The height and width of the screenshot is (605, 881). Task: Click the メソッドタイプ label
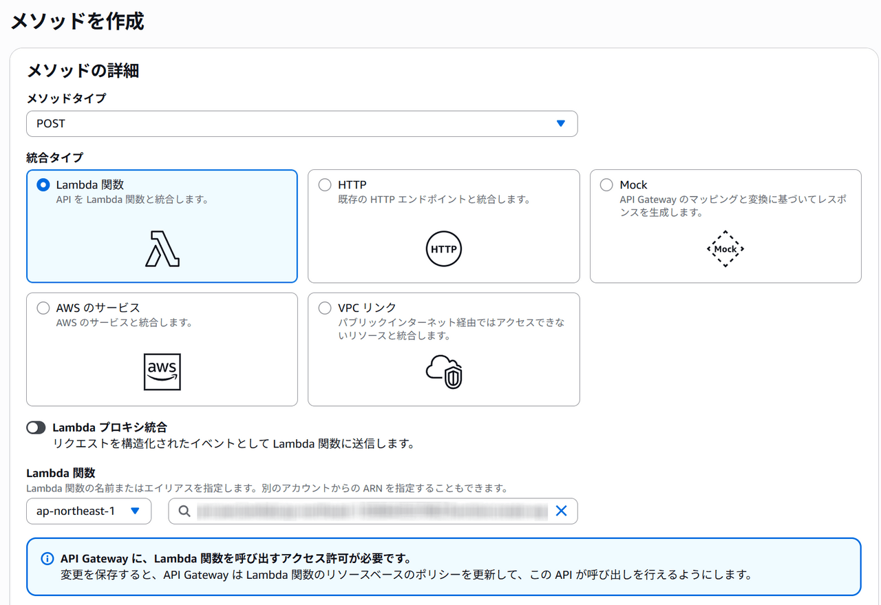(66, 98)
